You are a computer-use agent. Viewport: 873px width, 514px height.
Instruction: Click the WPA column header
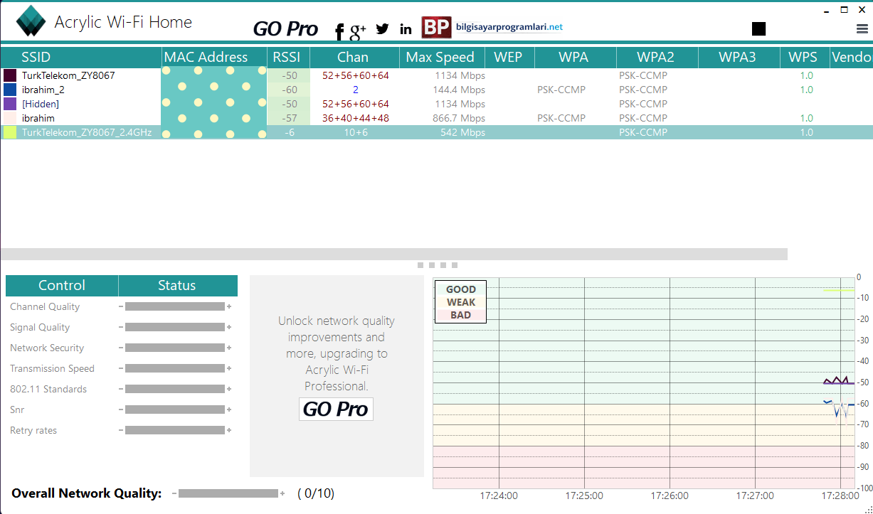coord(575,58)
